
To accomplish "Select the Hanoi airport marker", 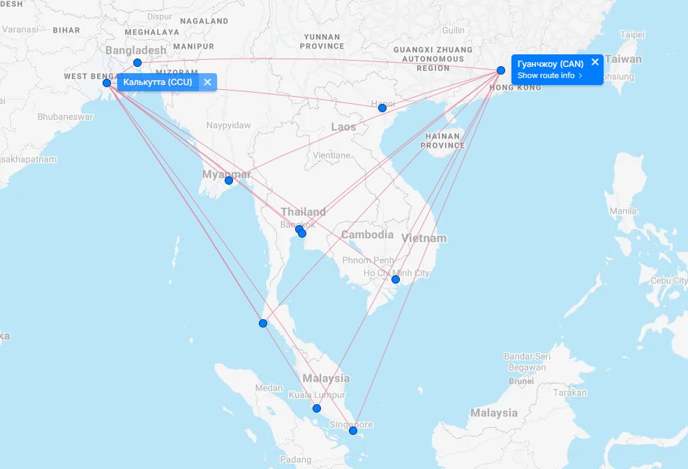I will point(382,107).
